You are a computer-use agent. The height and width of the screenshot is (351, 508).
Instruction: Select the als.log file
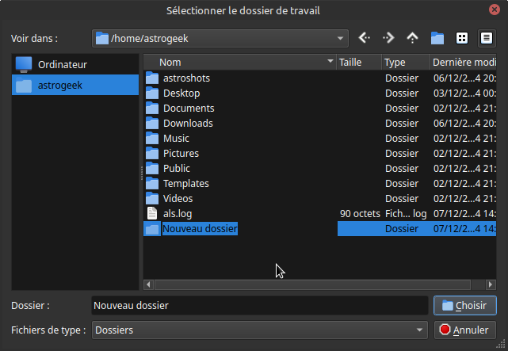pyautogui.click(x=178, y=213)
